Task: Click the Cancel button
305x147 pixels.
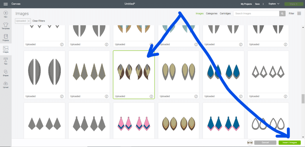Action: tap(265, 143)
